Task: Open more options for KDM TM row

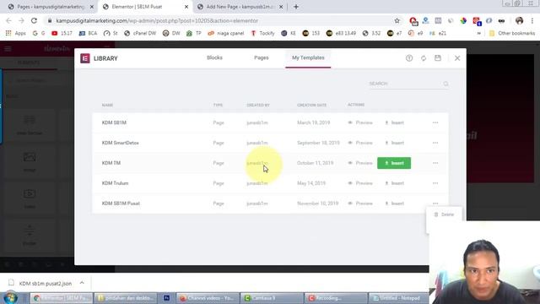Action: click(435, 163)
